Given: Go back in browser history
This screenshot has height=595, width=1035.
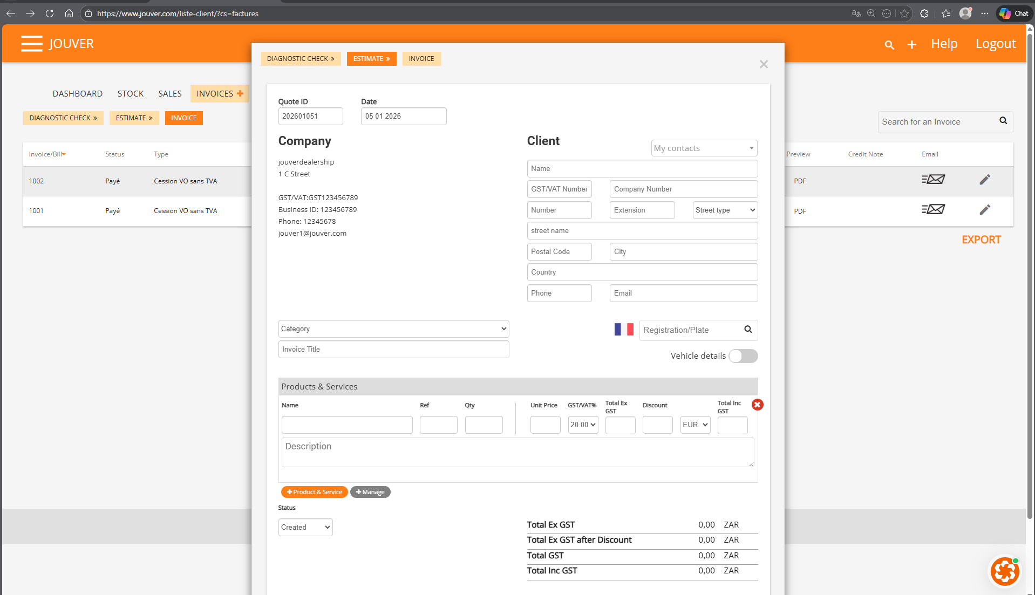Looking at the screenshot, I should (11, 13).
